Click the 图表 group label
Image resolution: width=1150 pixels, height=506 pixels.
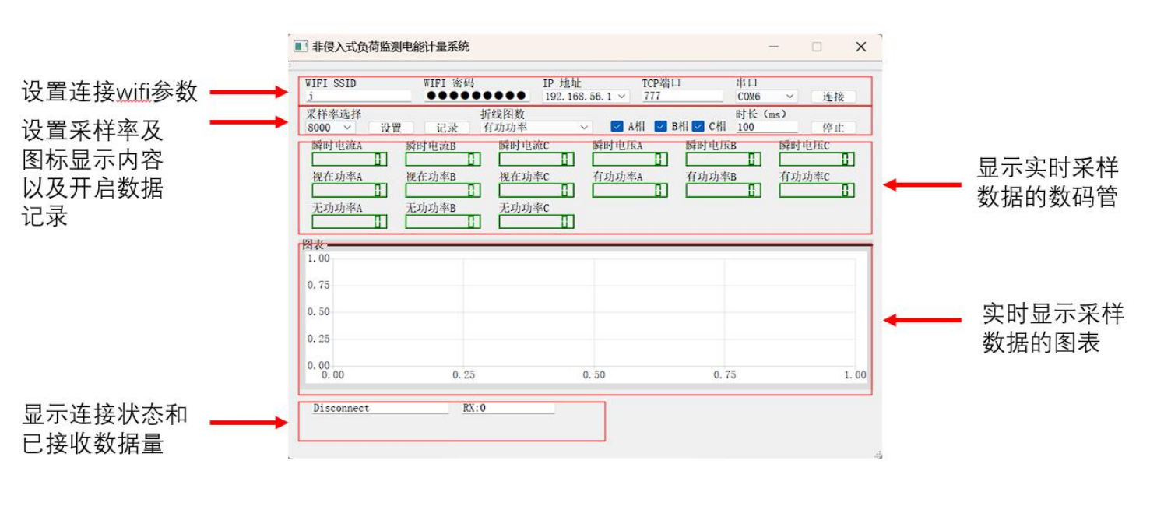313,244
